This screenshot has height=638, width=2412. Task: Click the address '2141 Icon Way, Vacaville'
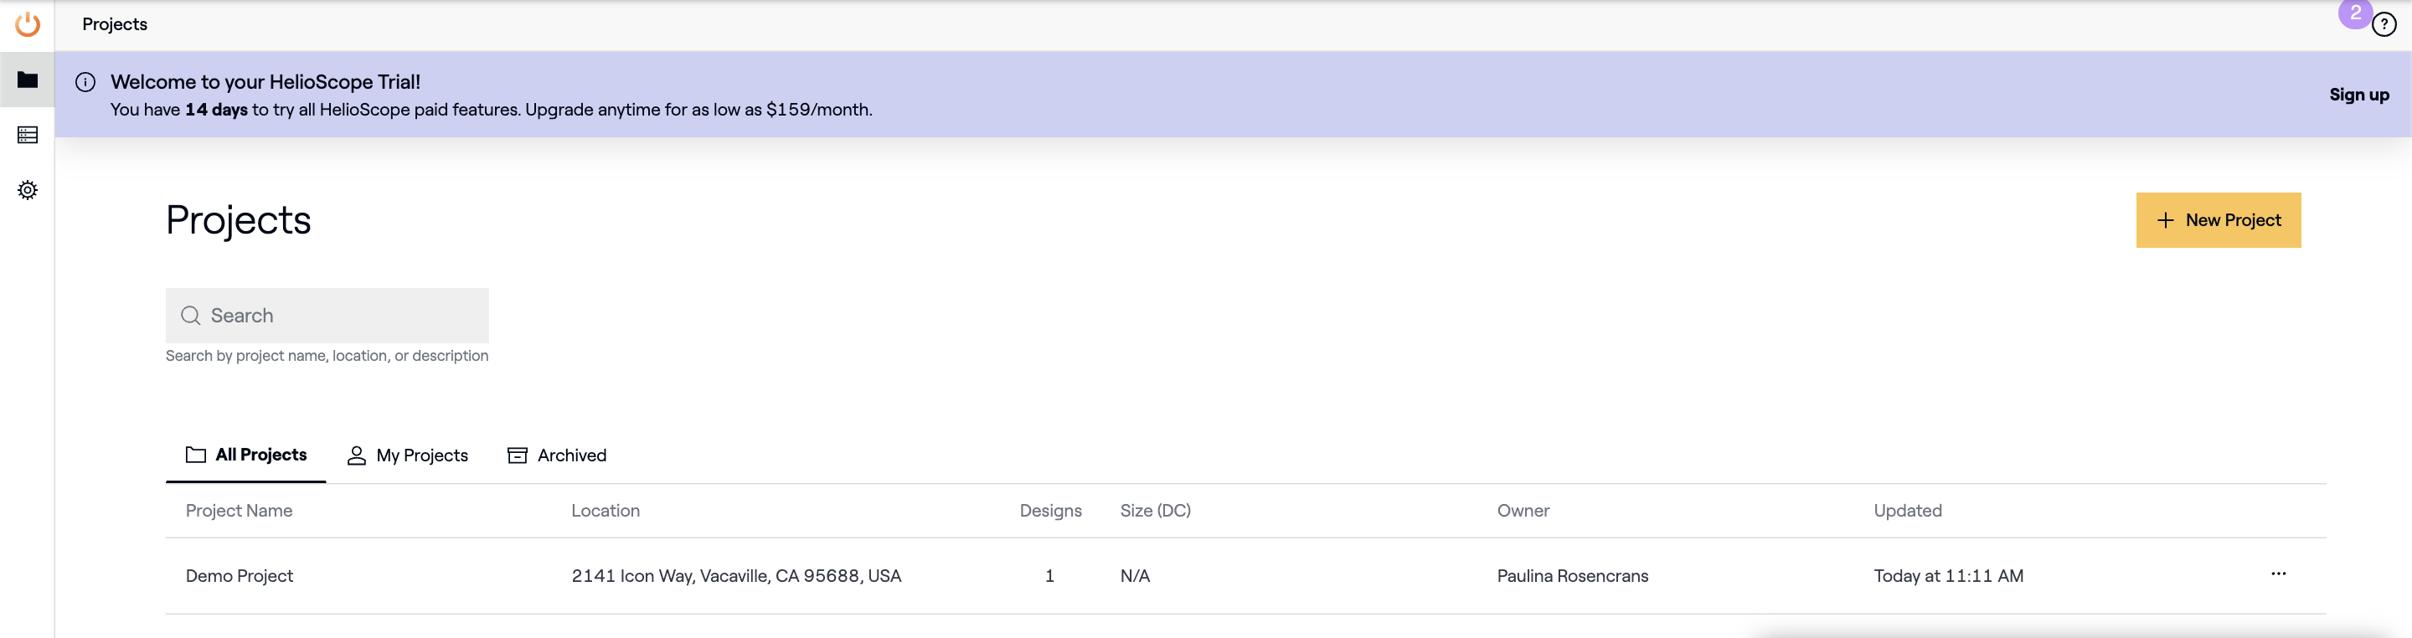pos(736,576)
